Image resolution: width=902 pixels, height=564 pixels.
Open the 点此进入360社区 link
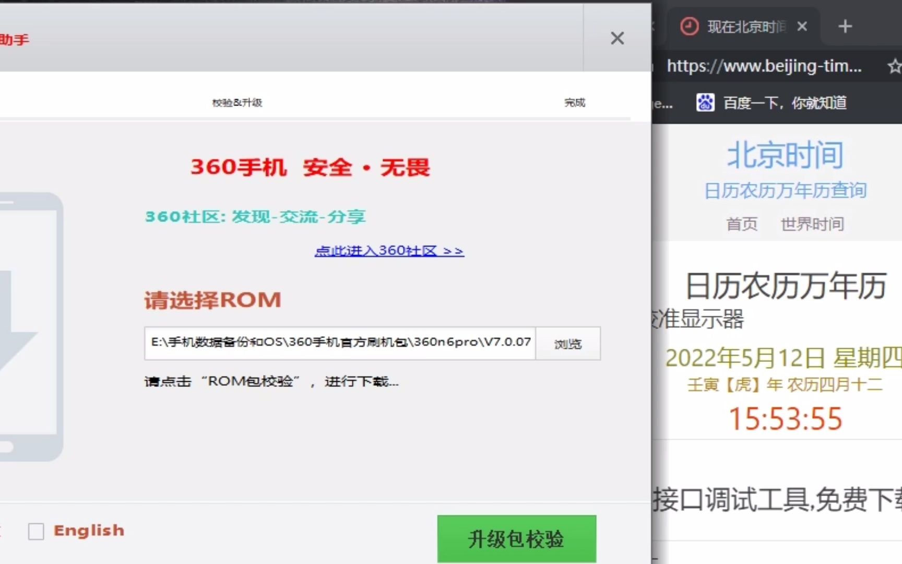click(389, 251)
